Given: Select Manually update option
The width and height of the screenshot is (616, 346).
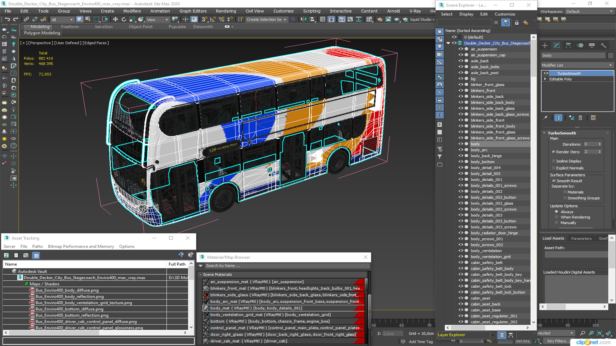Looking at the screenshot, I should pyautogui.click(x=557, y=223).
